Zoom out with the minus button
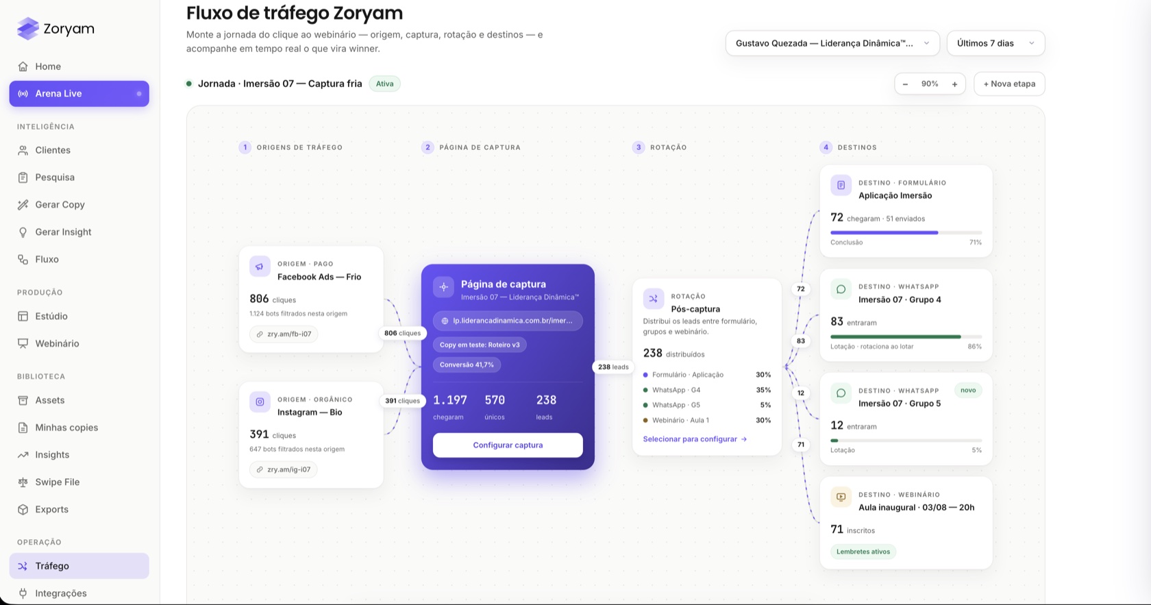 point(905,84)
